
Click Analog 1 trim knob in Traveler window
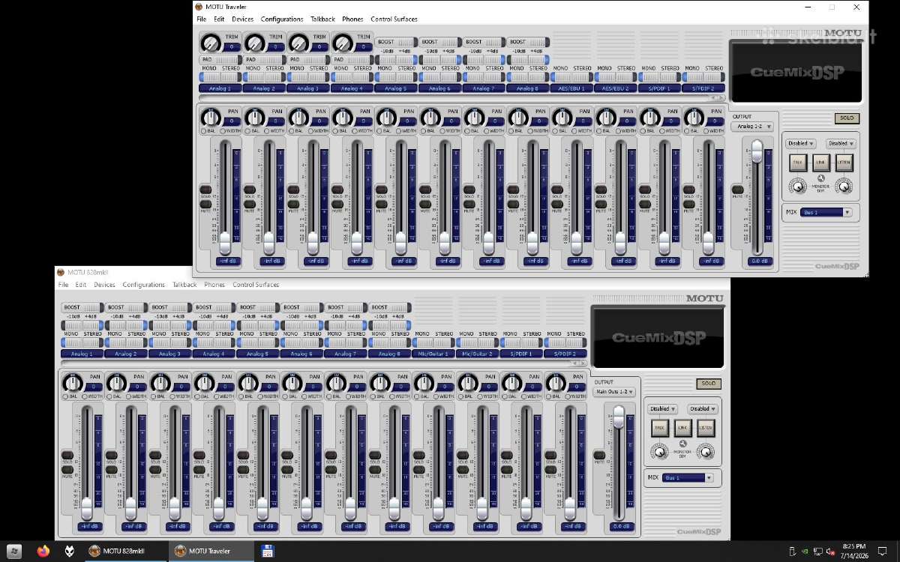click(210, 43)
